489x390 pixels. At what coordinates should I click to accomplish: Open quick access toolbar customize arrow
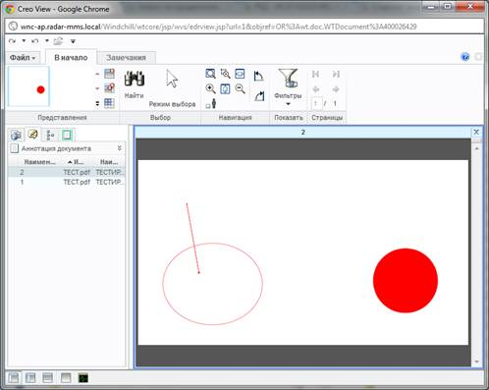73,41
